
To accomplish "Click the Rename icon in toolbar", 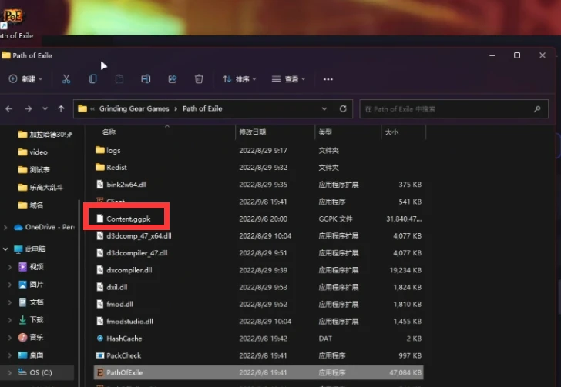I will click(146, 79).
